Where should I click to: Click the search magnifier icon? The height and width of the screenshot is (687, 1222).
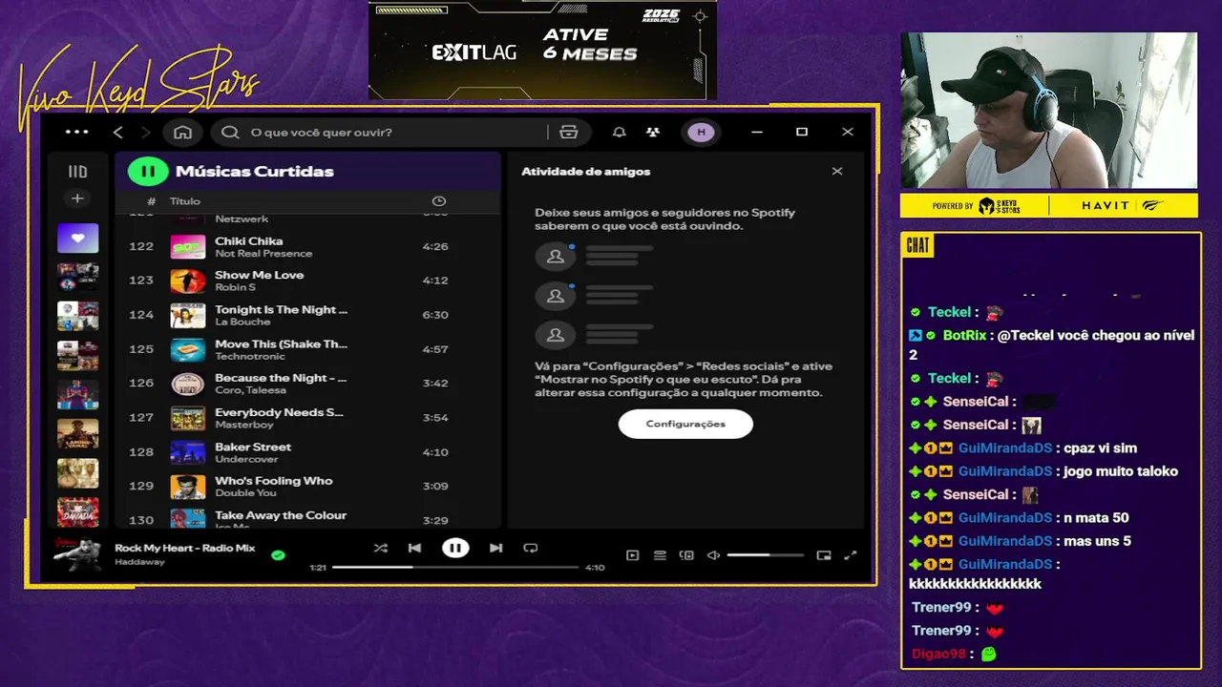pyautogui.click(x=230, y=132)
